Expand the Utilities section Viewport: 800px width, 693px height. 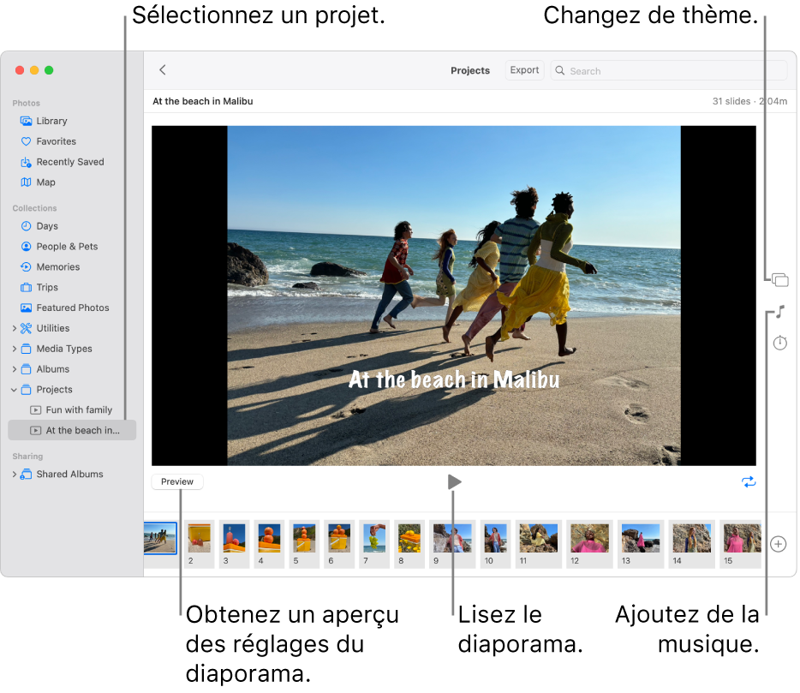14,327
